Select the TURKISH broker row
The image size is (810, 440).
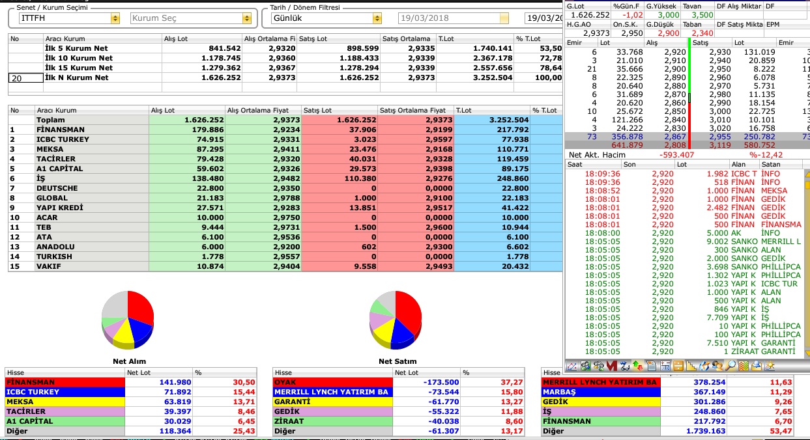[285, 256]
